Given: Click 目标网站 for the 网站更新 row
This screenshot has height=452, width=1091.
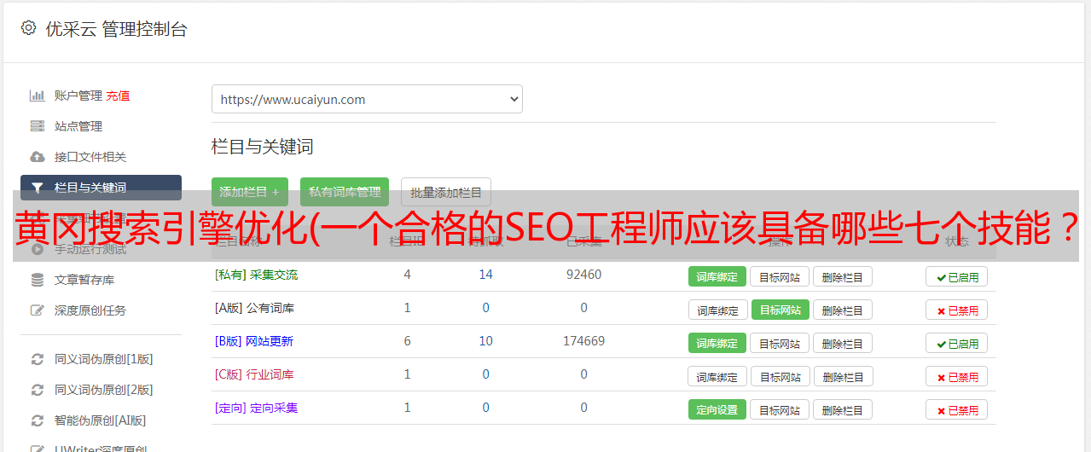Looking at the screenshot, I should (780, 343).
